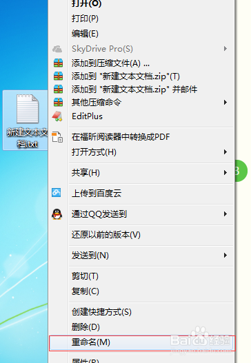This screenshot has width=251, height=363.
Task: Click the green circular badge at right edge
Action: pos(241,171)
